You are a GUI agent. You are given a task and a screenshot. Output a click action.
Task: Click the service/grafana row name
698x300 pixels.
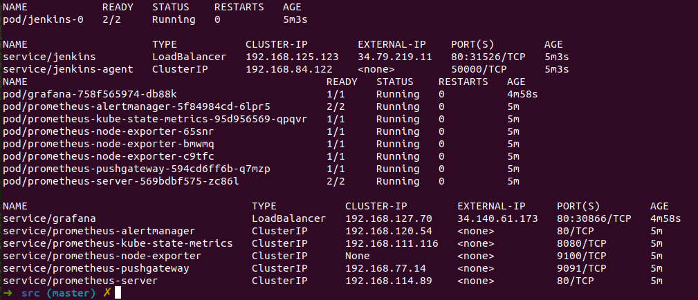49,218
